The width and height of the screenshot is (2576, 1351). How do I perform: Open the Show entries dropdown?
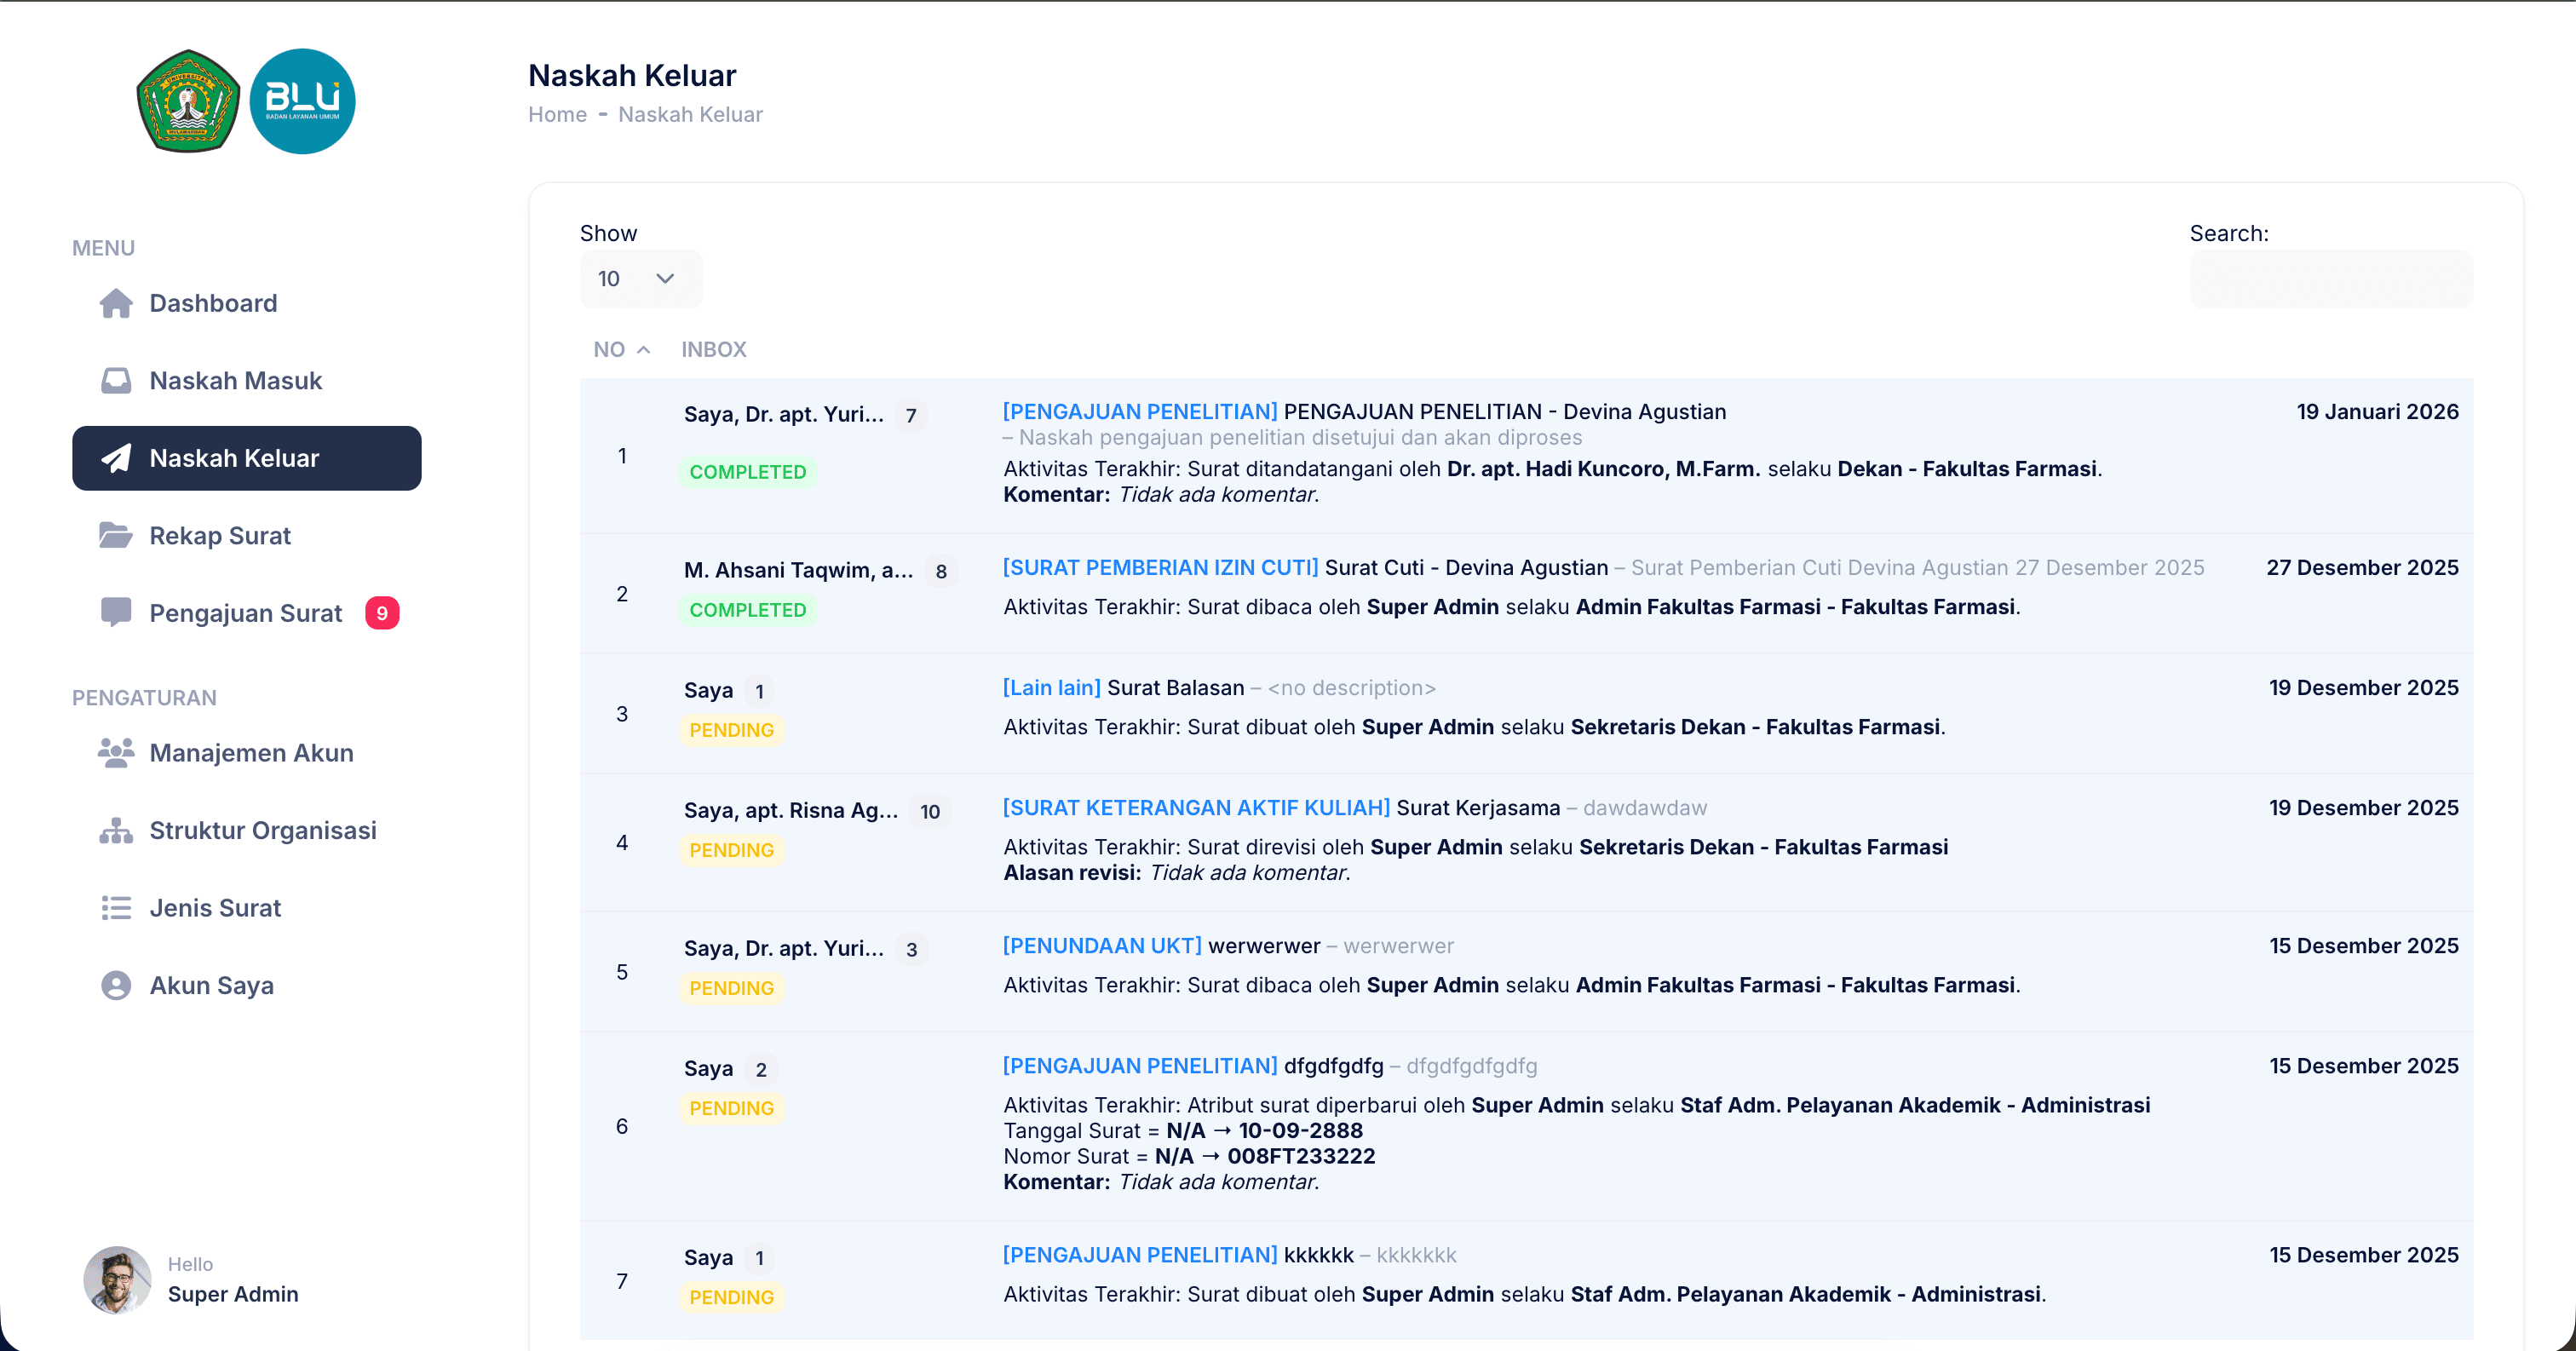pyautogui.click(x=640, y=278)
